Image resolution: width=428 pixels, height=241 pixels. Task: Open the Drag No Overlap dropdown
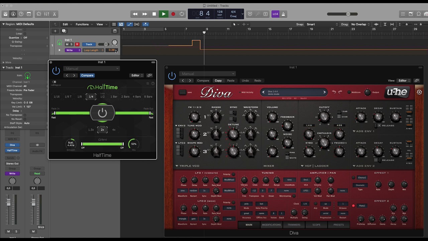[x=360, y=24]
